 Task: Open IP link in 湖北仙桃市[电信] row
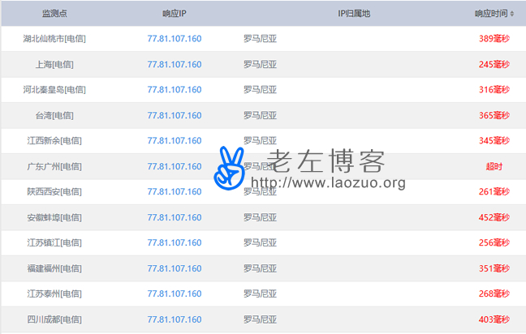174,39
